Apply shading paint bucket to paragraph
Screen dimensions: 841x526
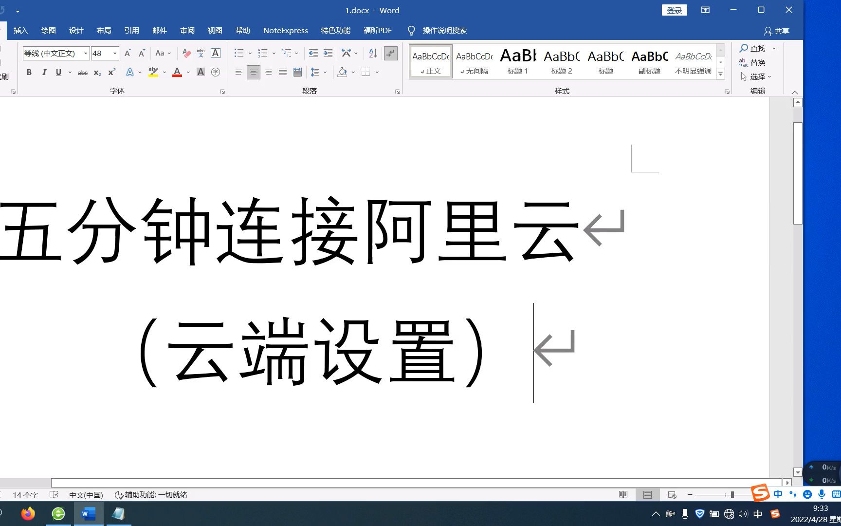pos(343,72)
